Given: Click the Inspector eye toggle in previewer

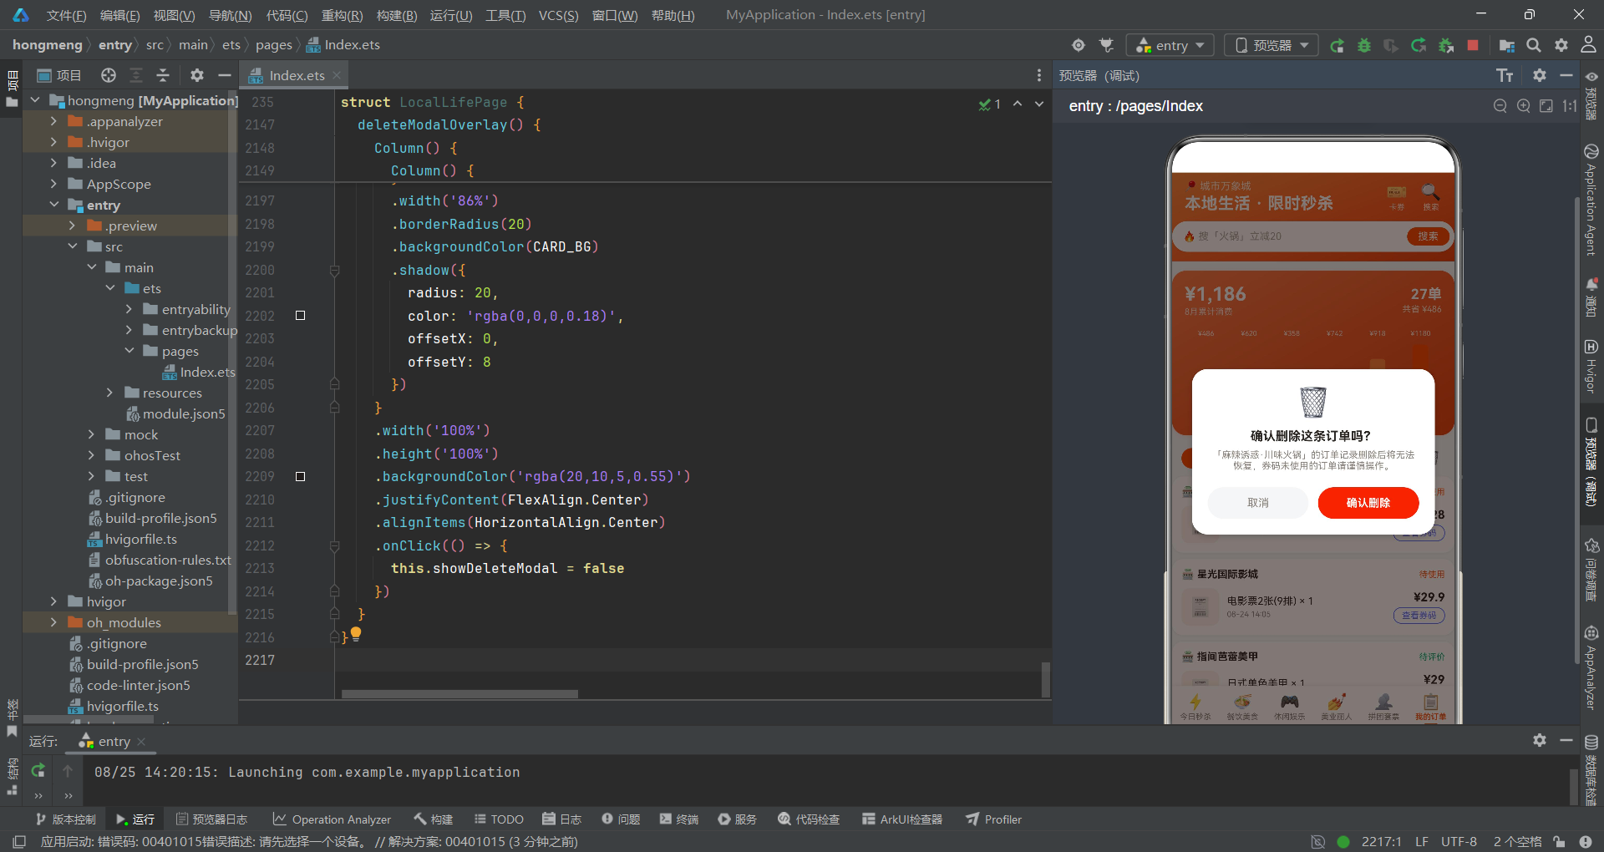Looking at the screenshot, I should [x=1591, y=76].
